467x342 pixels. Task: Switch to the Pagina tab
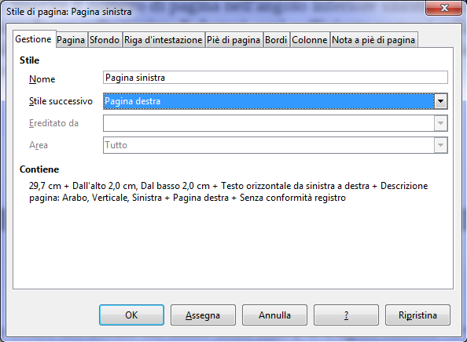click(71, 40)
